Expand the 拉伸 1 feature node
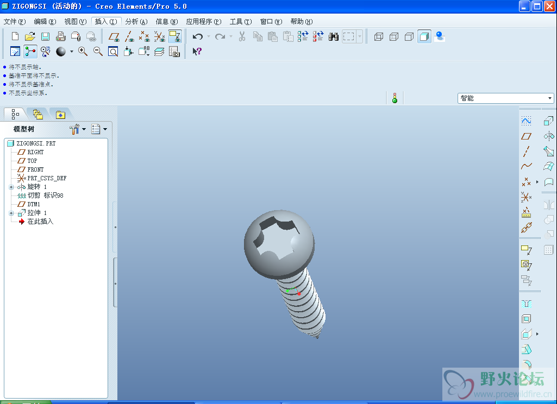This screenshot has height=404, width=557. [x=11, y=213]
